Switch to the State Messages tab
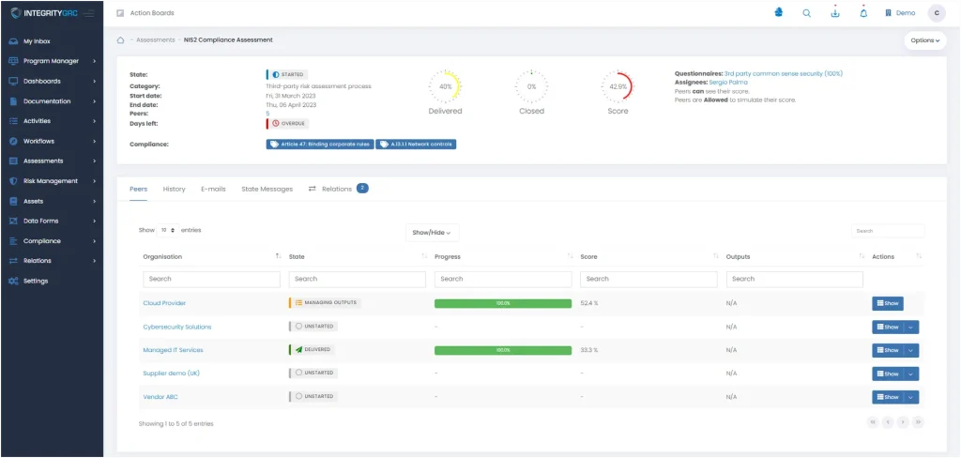Screen dimensions: 961x458 click(x=267, y=189)
